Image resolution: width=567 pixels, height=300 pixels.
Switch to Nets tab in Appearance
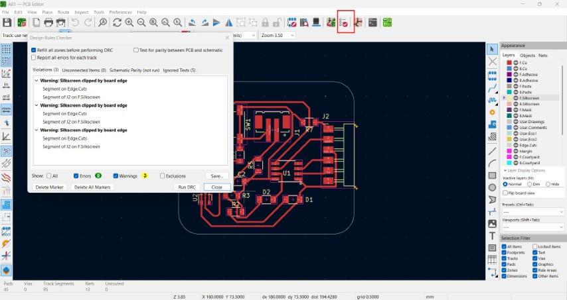pyautogui.click(x=543, y=56)
